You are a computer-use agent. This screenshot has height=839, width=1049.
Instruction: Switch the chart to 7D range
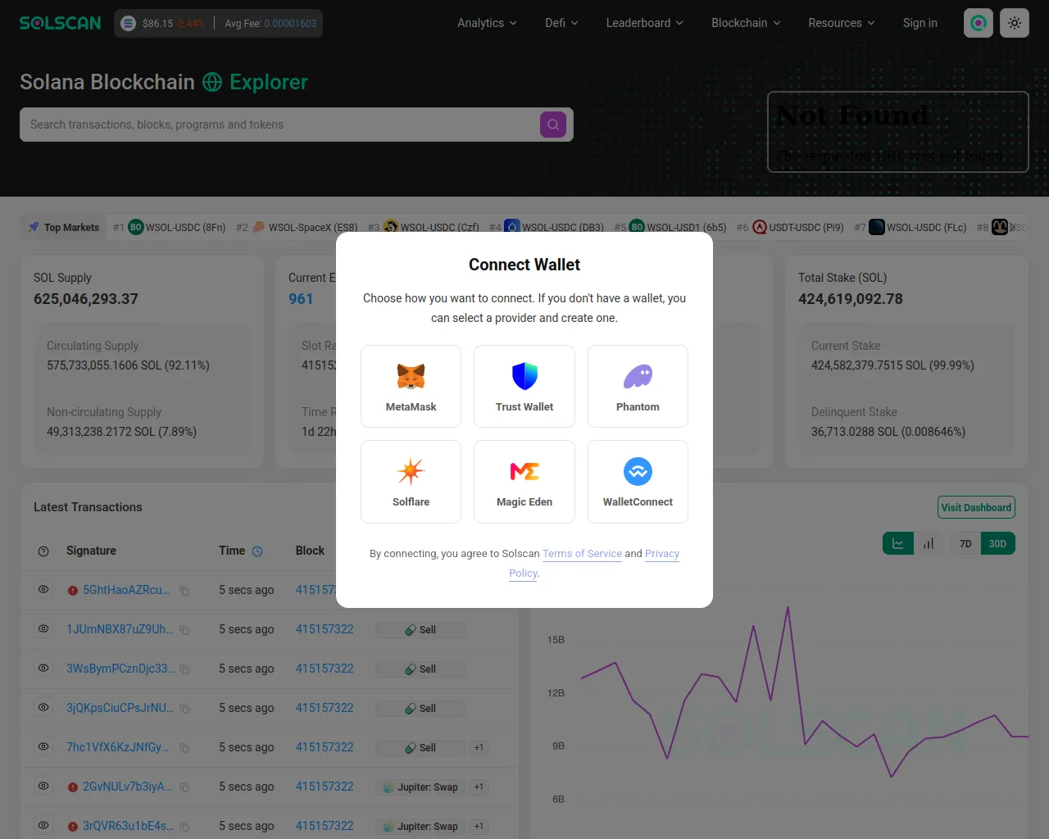click(x=965, y=543)
